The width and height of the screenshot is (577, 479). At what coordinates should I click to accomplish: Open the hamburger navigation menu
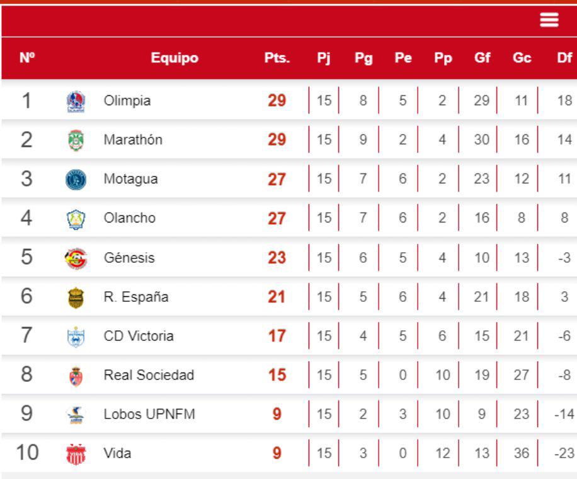click(x=549, y=20)
